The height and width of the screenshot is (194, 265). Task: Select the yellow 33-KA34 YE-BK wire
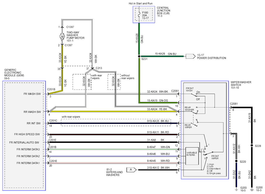(x=113, y=111)
